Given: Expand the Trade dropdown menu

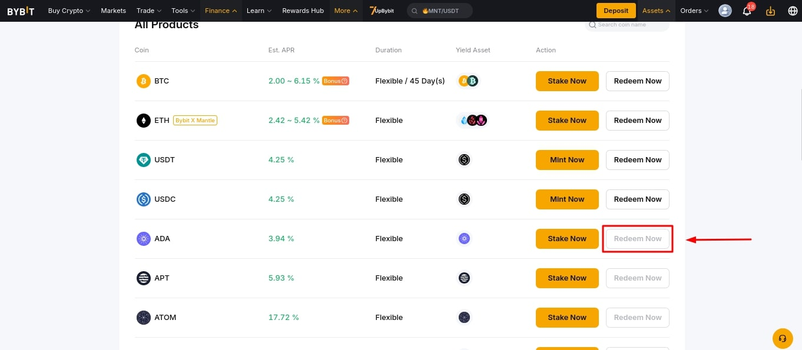Looking at the screenshot, I should 149,11.
